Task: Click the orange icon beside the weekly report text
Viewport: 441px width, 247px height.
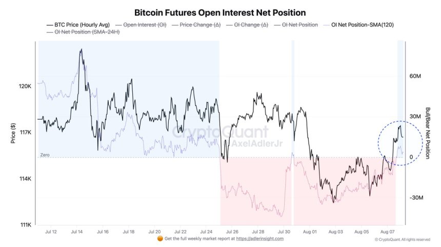Action: click(x=161, y=238)
